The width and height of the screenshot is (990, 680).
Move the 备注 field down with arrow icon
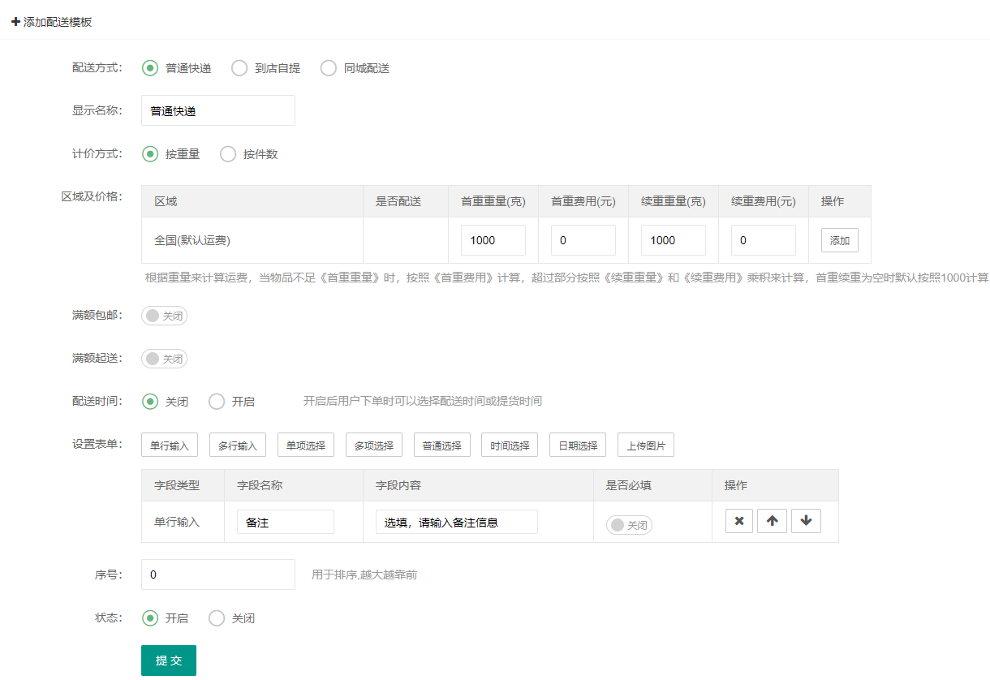tap(805, 522)
